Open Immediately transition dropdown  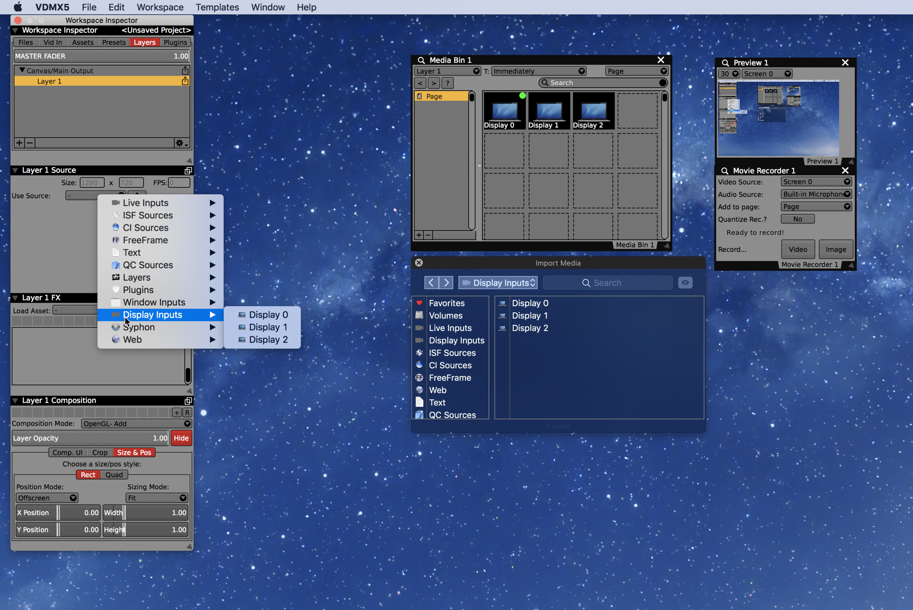point(539,71)
